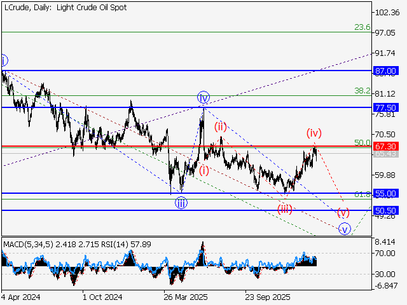Select the red (ii) wave label
Image resolution: width=407 pixels, height=305 pixels.
220,127
